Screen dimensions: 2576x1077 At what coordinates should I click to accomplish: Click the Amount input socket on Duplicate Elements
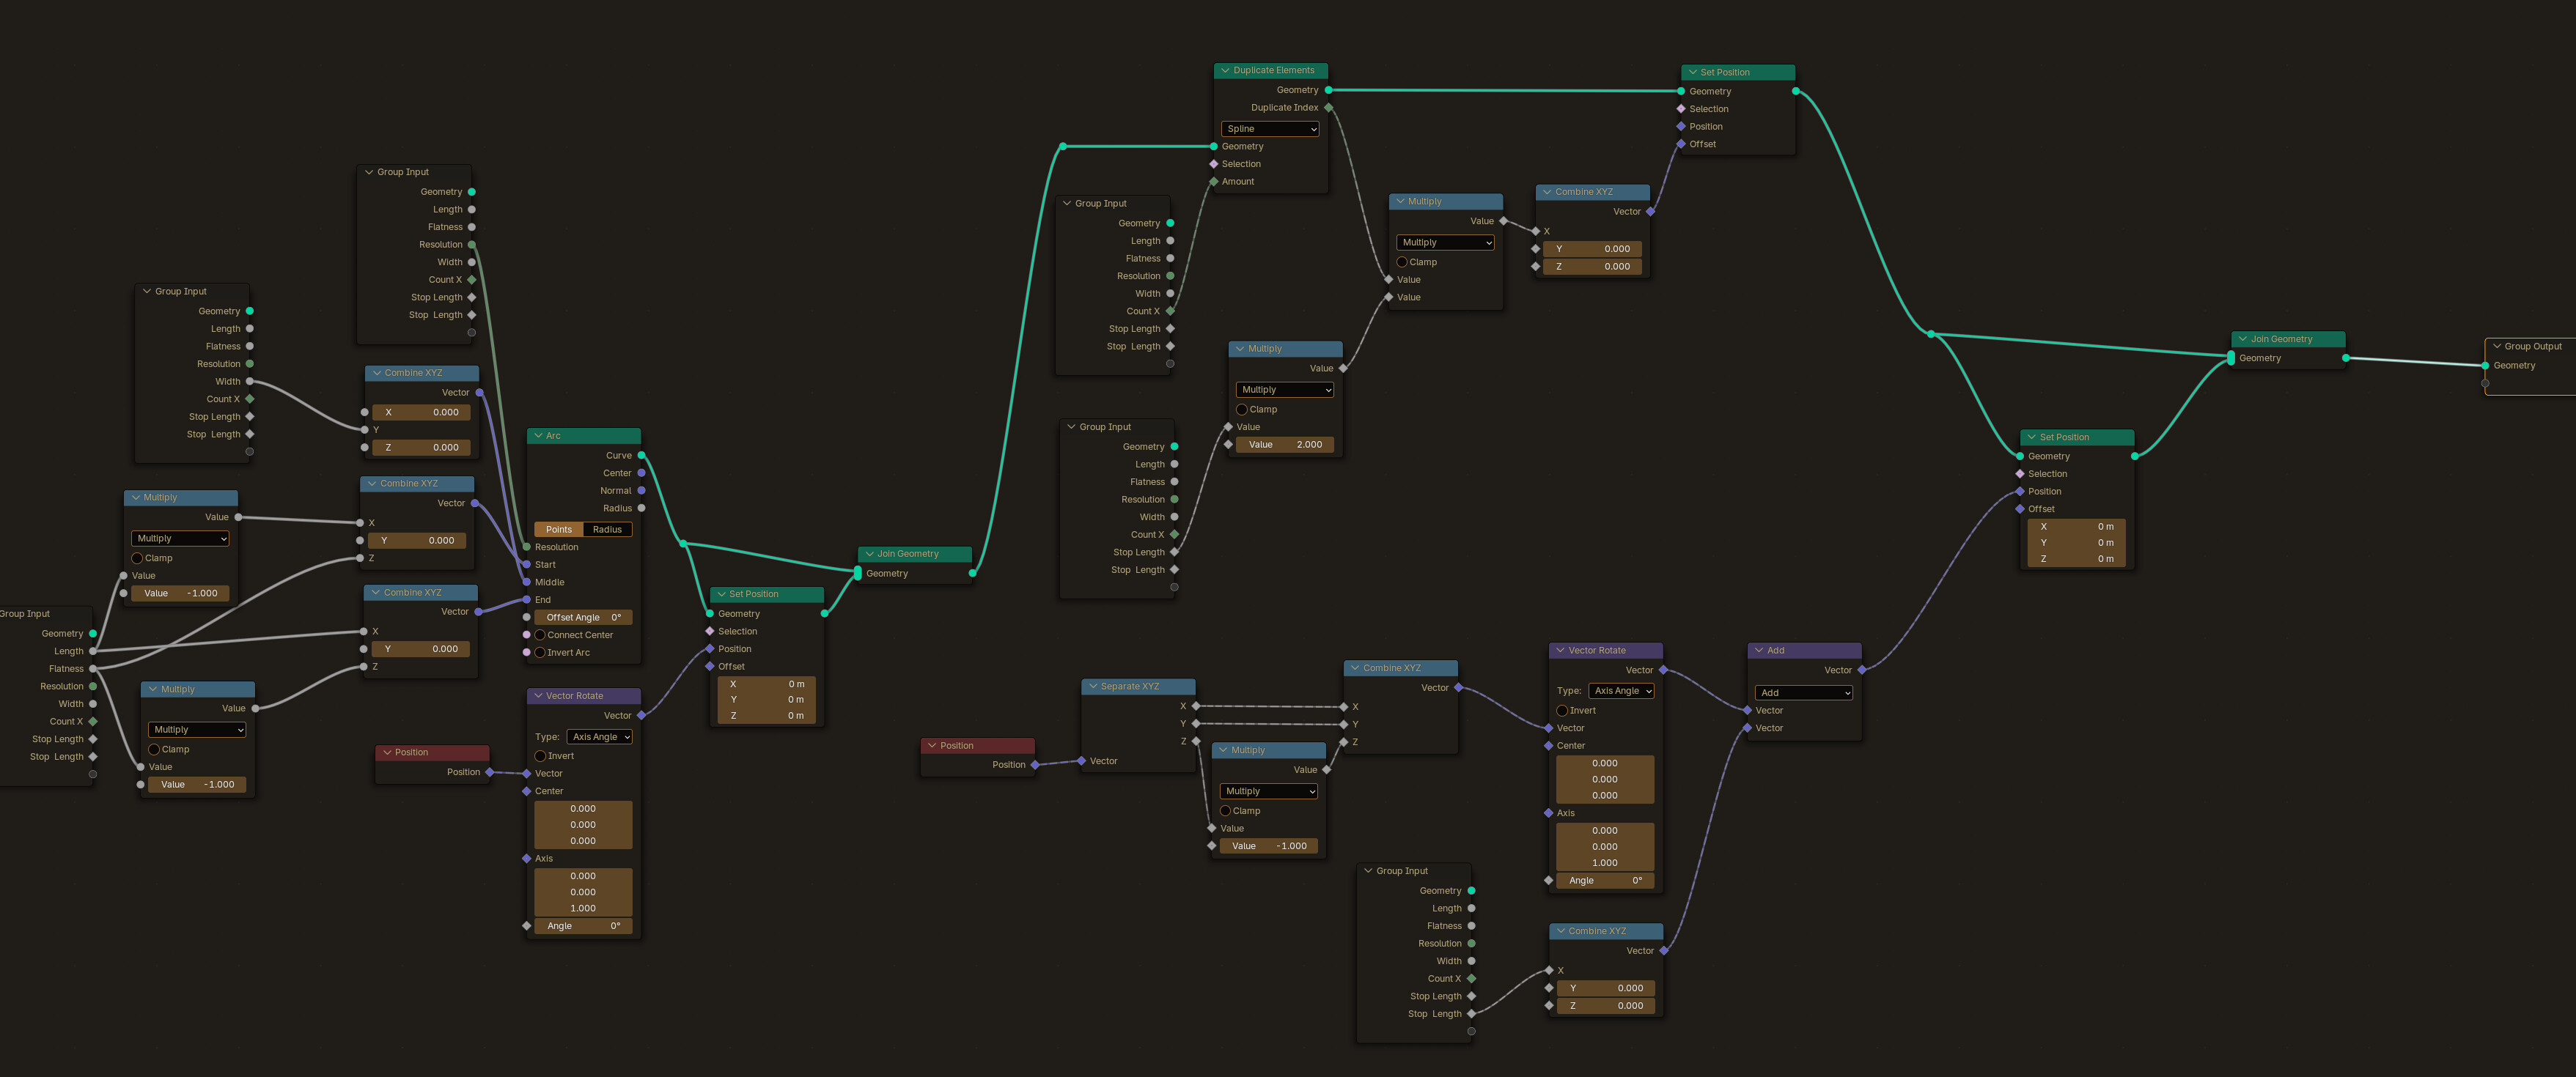(x=1214, y=182)
